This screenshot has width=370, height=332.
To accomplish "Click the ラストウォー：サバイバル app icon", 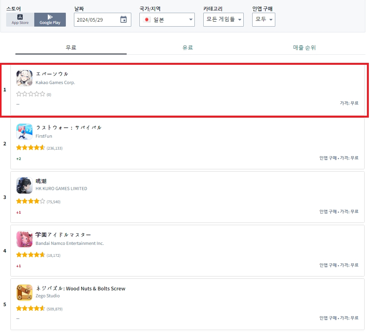I will click(24, 131).
